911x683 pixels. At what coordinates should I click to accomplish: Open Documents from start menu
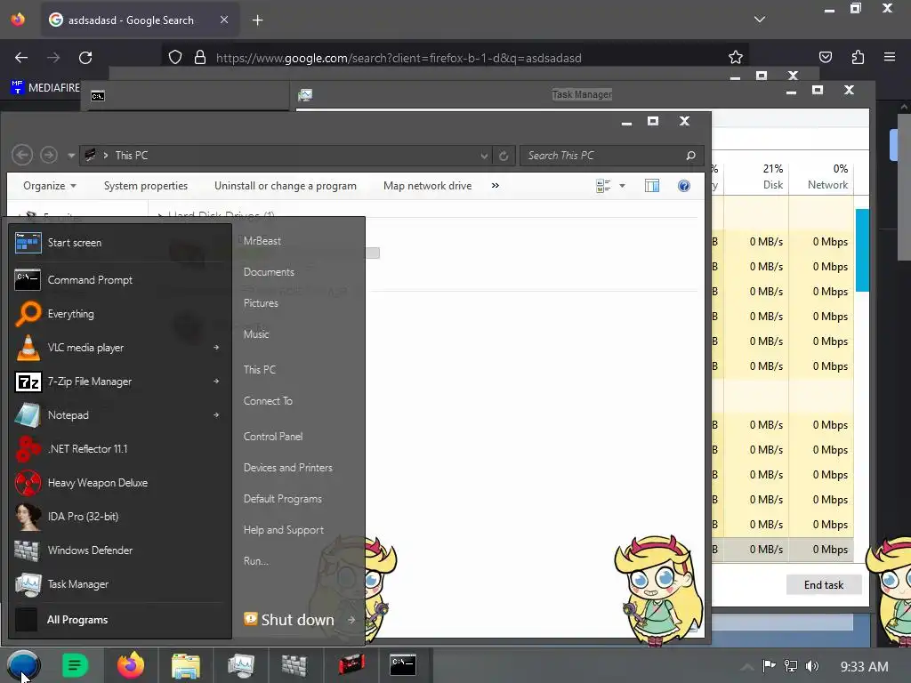(269, 272)
